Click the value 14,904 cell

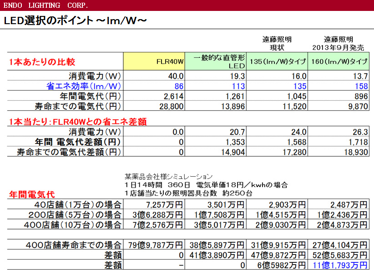point(233,152)
